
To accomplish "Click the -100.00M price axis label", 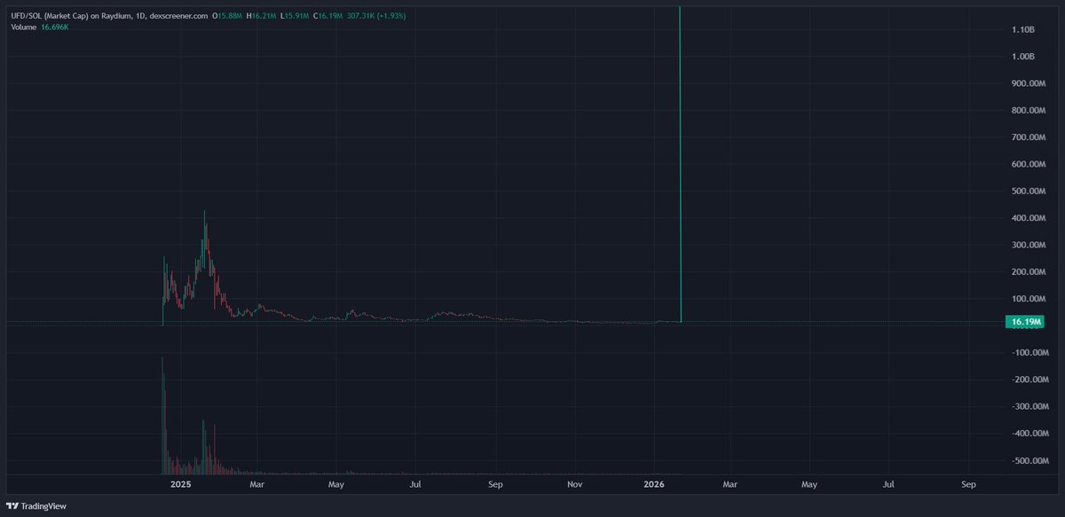I will click(1029, 353).
